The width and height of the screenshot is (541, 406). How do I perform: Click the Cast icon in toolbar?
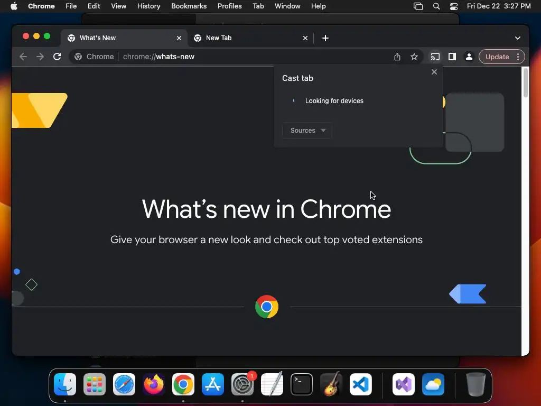coord(435,57)
